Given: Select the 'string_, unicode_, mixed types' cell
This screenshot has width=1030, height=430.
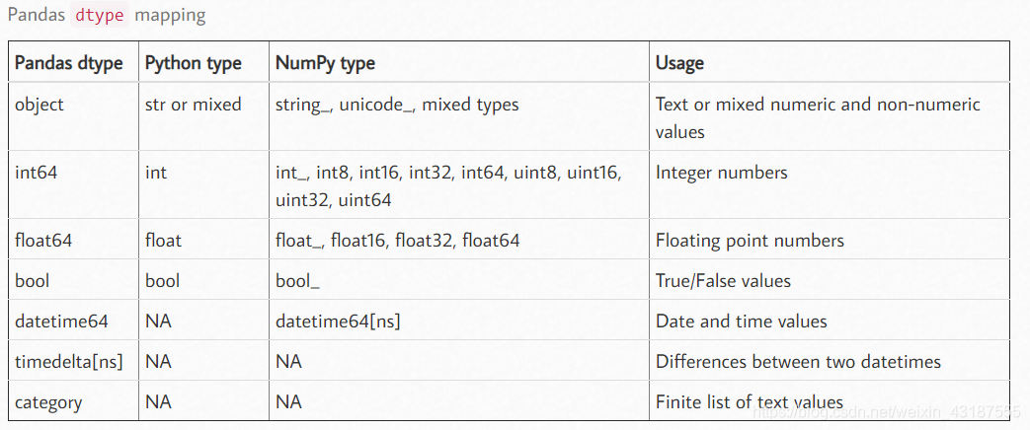Looking at the screenshot, I should (397, 105).
